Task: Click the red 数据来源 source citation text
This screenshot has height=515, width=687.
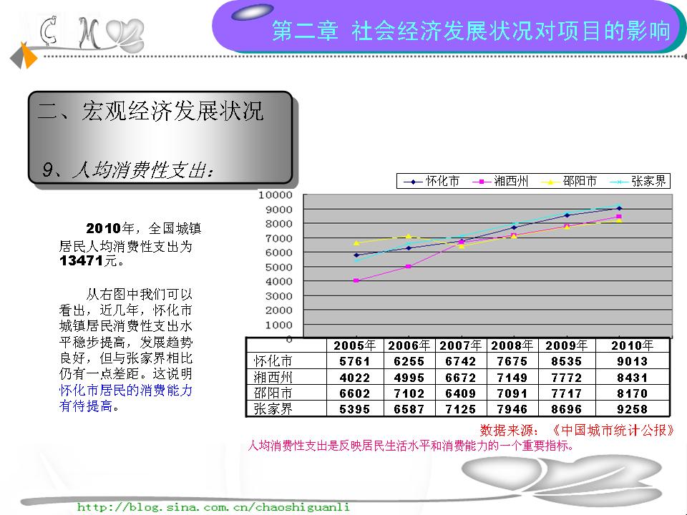Action: (x=577, y=431)
